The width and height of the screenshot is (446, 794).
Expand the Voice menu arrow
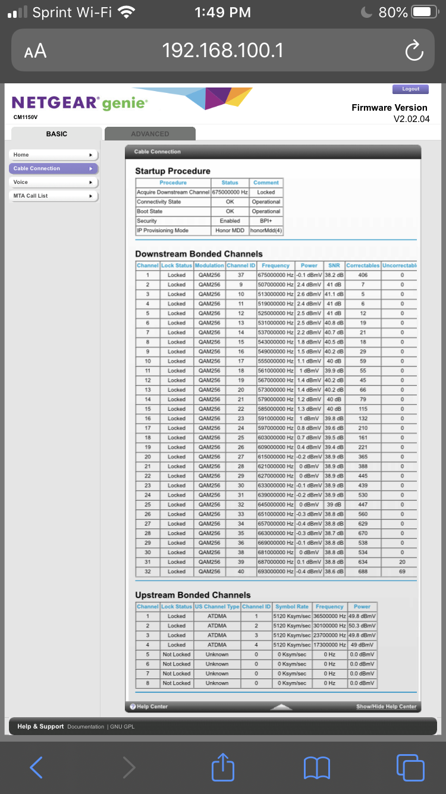pos(90,182)
